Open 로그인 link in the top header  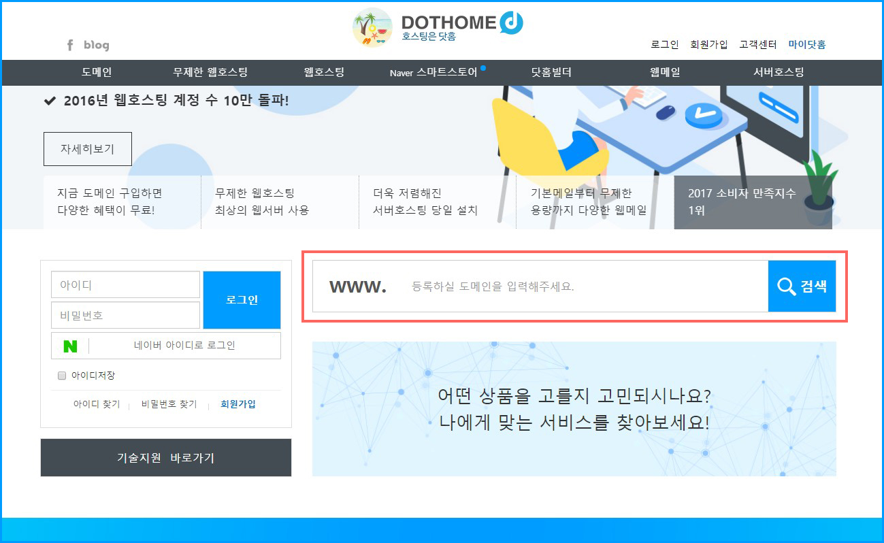665,44
